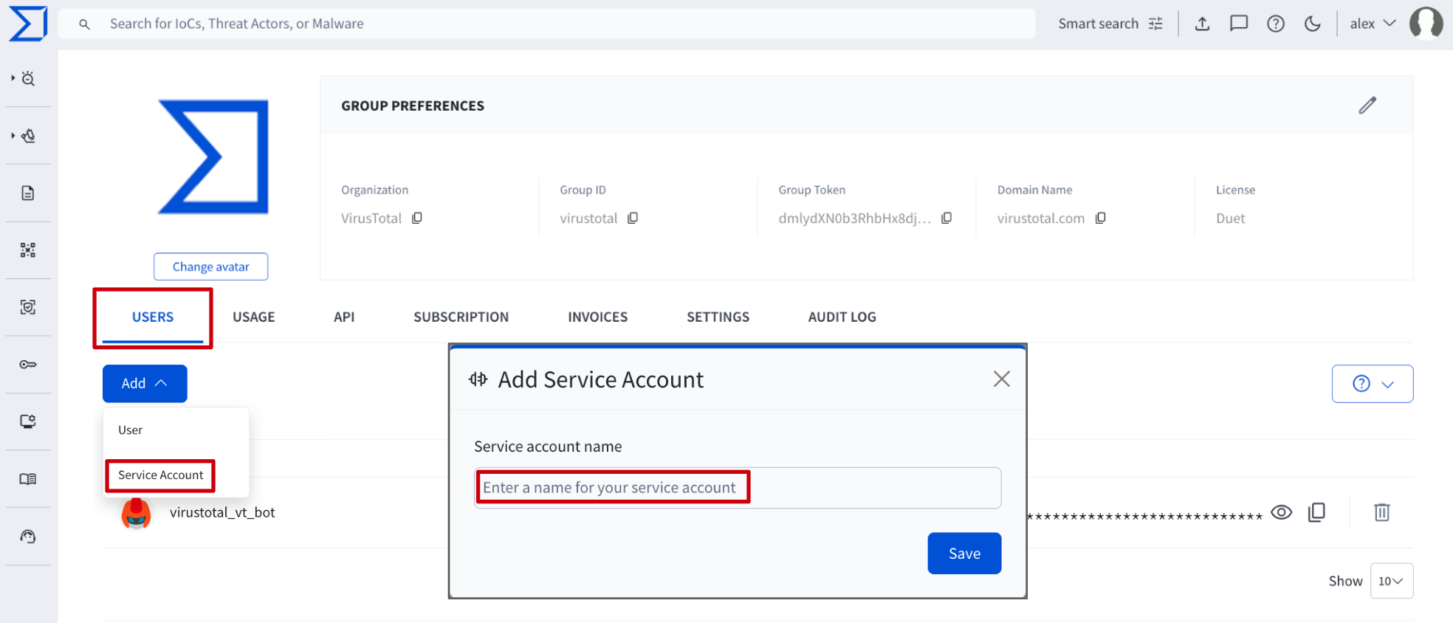
Task: Expand the alex user menu
Action: pyautogui.click(x=1373, y=24)
